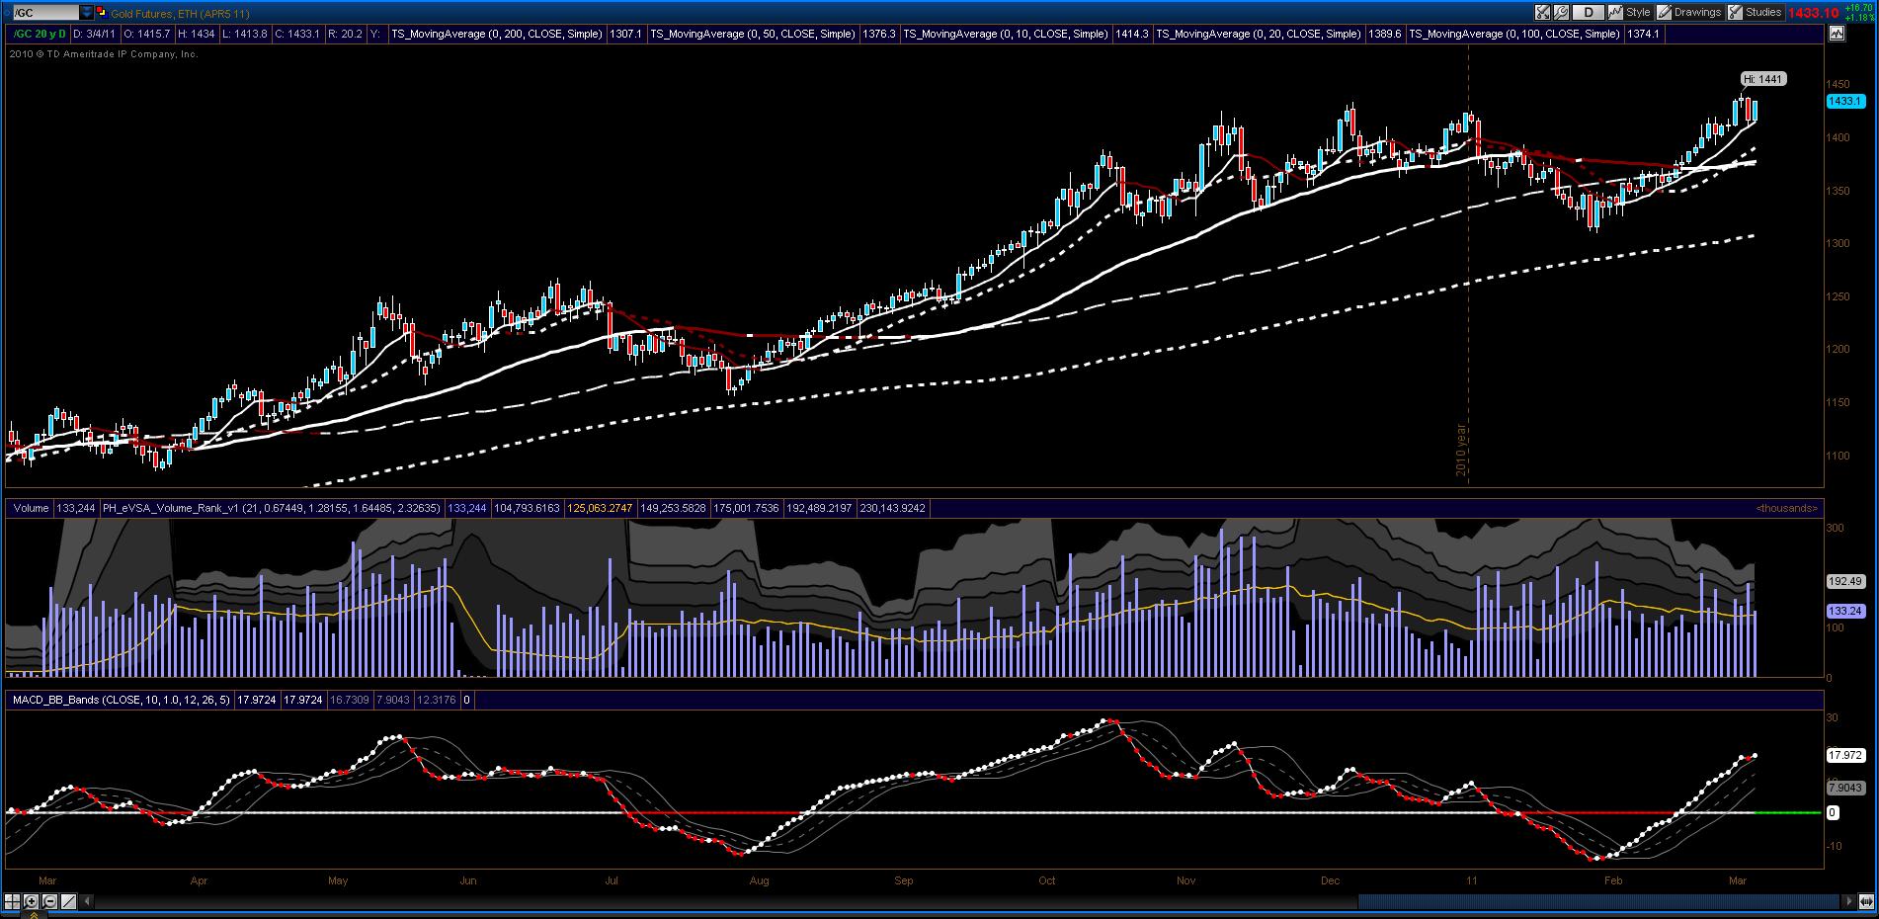The width and height of the screenshot is (1879, 919).
Task: Click the small chart-line icon below Studies
Action: 1837,34
